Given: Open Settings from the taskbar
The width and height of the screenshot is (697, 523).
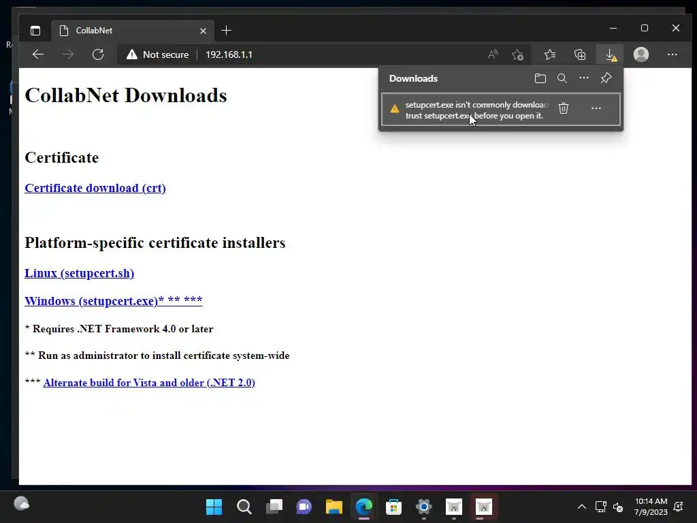Looking at the screenshot, I should [423, 507].
